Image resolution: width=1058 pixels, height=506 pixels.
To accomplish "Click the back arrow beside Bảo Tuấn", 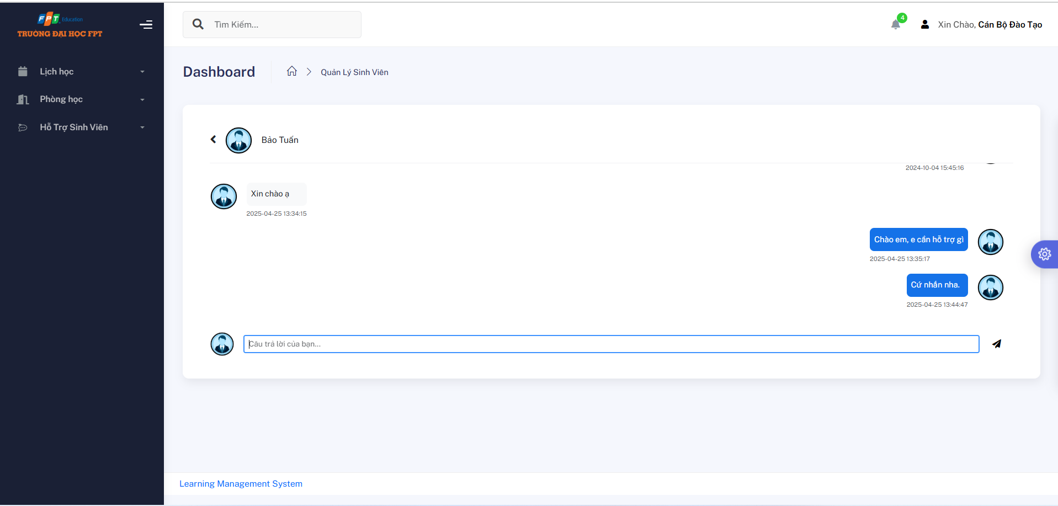I will 214,140.
